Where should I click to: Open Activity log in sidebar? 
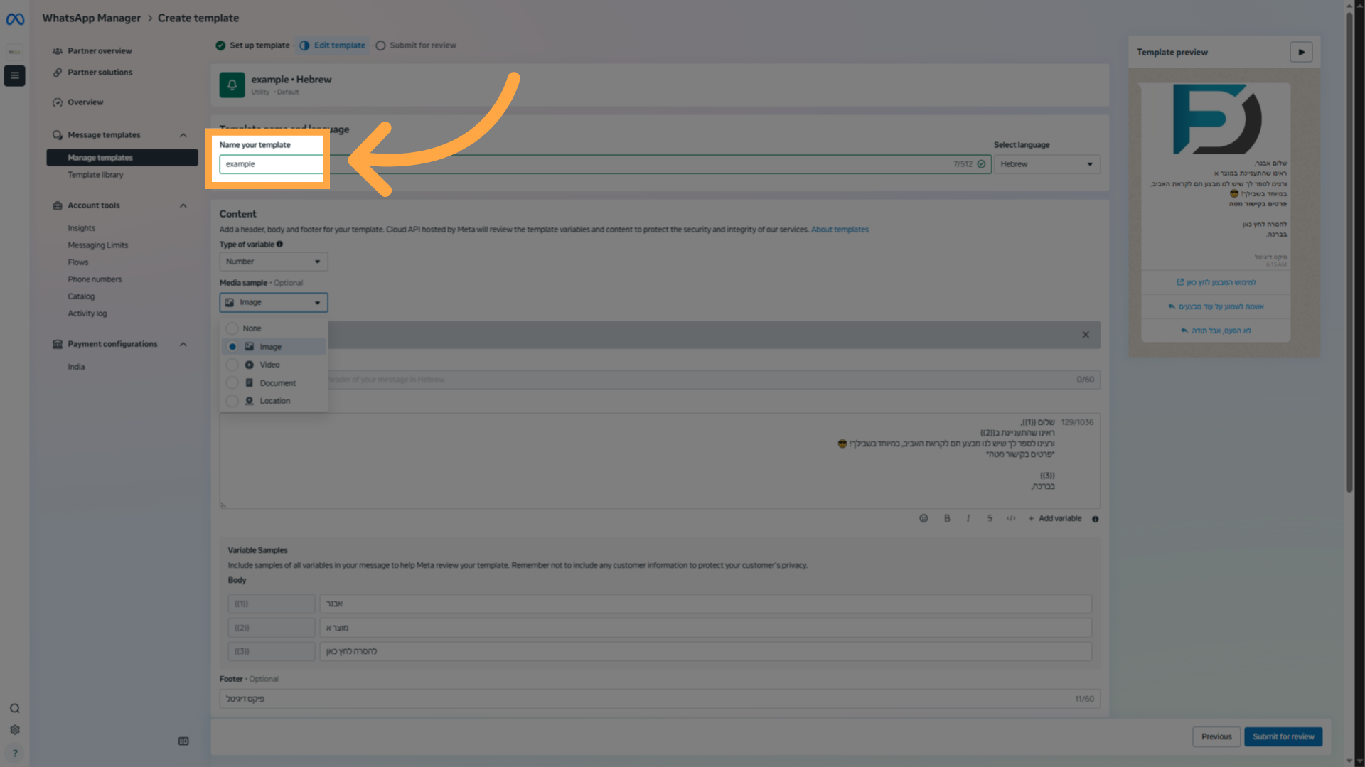point(87,313)
